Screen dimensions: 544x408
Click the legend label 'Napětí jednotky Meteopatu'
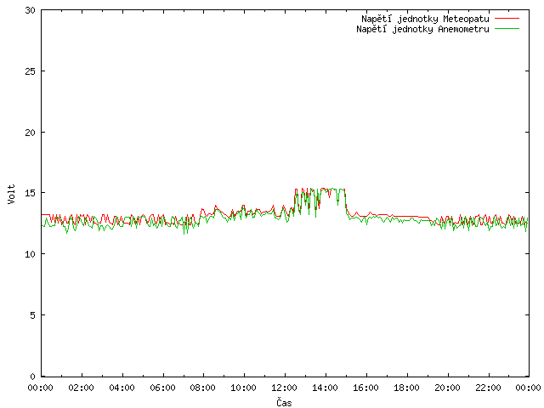pyautogui.click(x=425, y=19)
